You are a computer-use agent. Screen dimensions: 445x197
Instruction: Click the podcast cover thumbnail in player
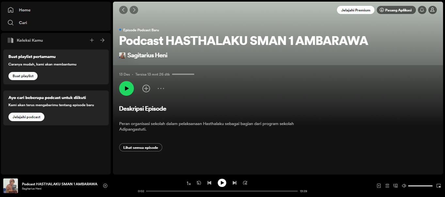pyautogui.click(x=10, y=186)
